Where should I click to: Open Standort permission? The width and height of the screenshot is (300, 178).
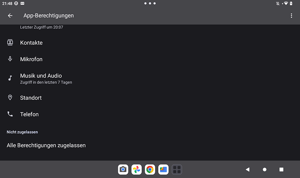150,98
